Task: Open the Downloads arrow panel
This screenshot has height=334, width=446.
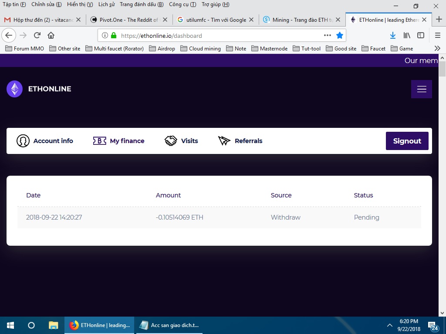Action: click(393, 35)
